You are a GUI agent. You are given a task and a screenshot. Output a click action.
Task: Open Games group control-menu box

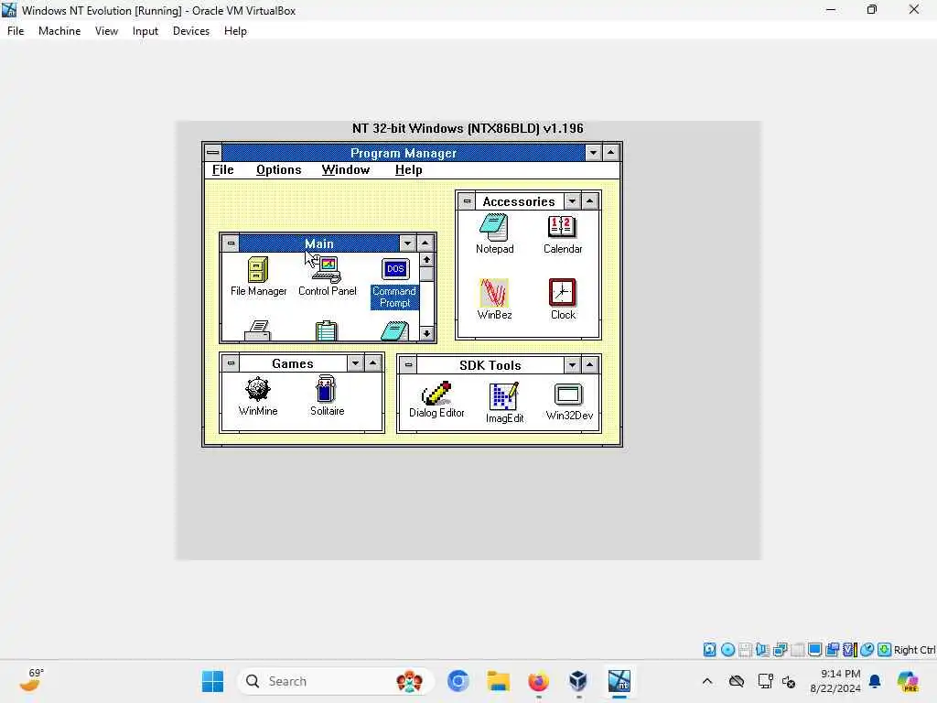[231, 362]
